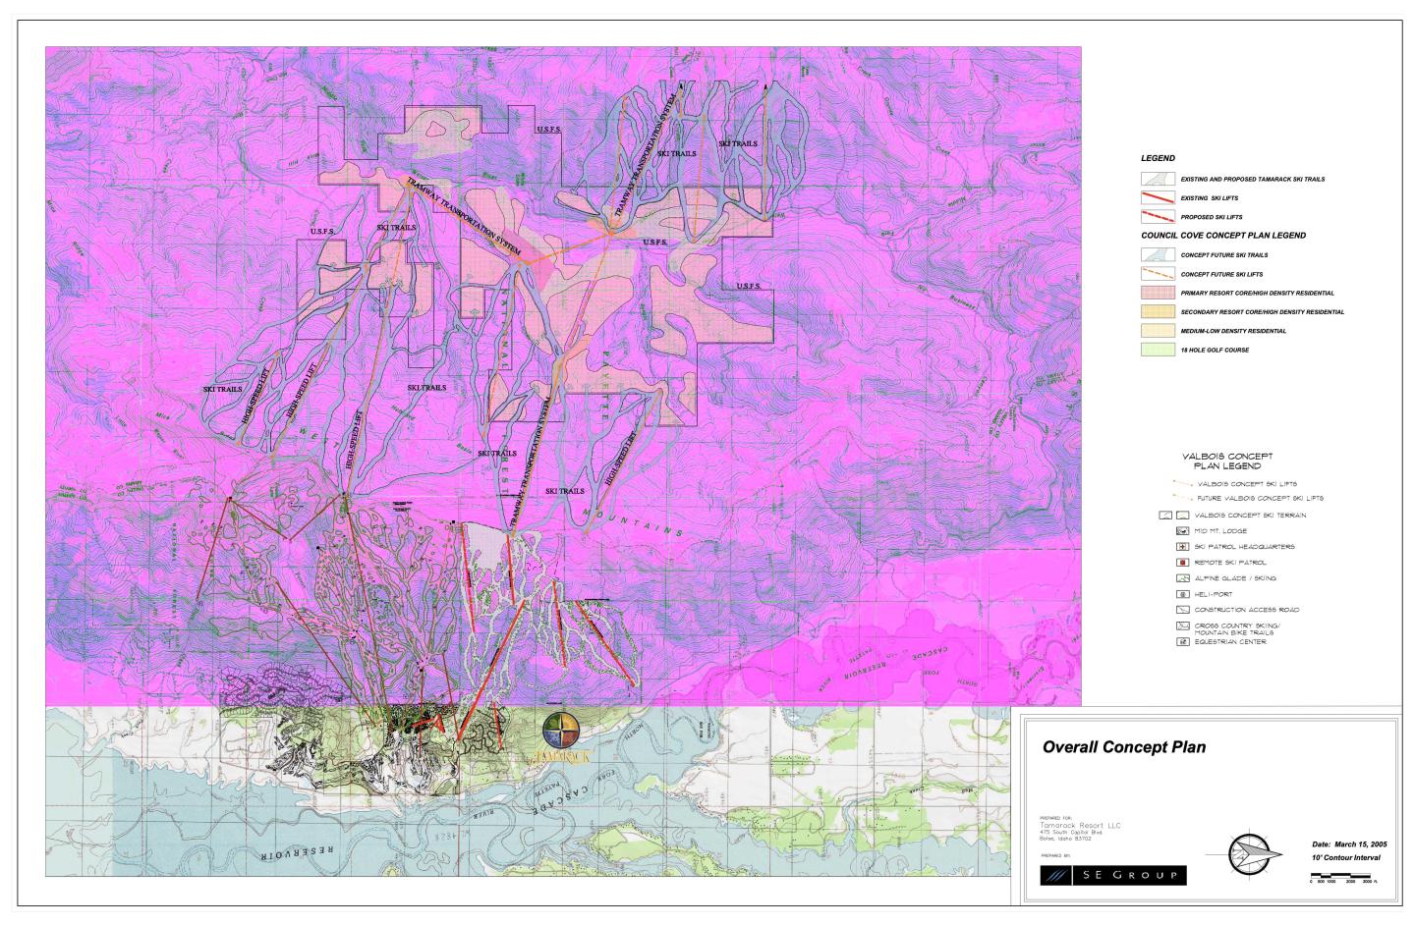Screen dimensions: 1415x925
Task: Click the Ski Patrol Headquarters cross icon
Action: (x=1183, y=547)
